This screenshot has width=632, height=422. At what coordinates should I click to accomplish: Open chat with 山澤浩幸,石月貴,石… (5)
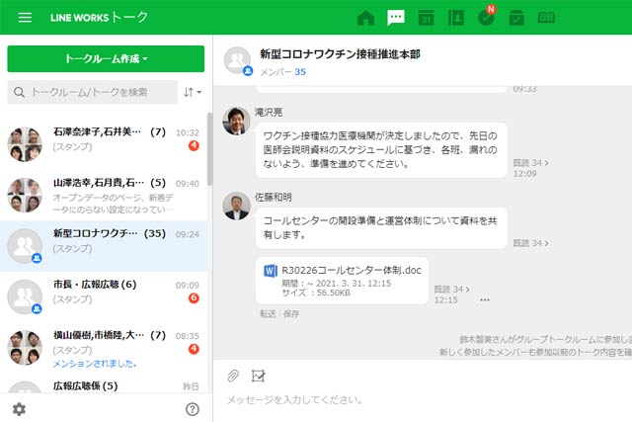coord(104,196)
